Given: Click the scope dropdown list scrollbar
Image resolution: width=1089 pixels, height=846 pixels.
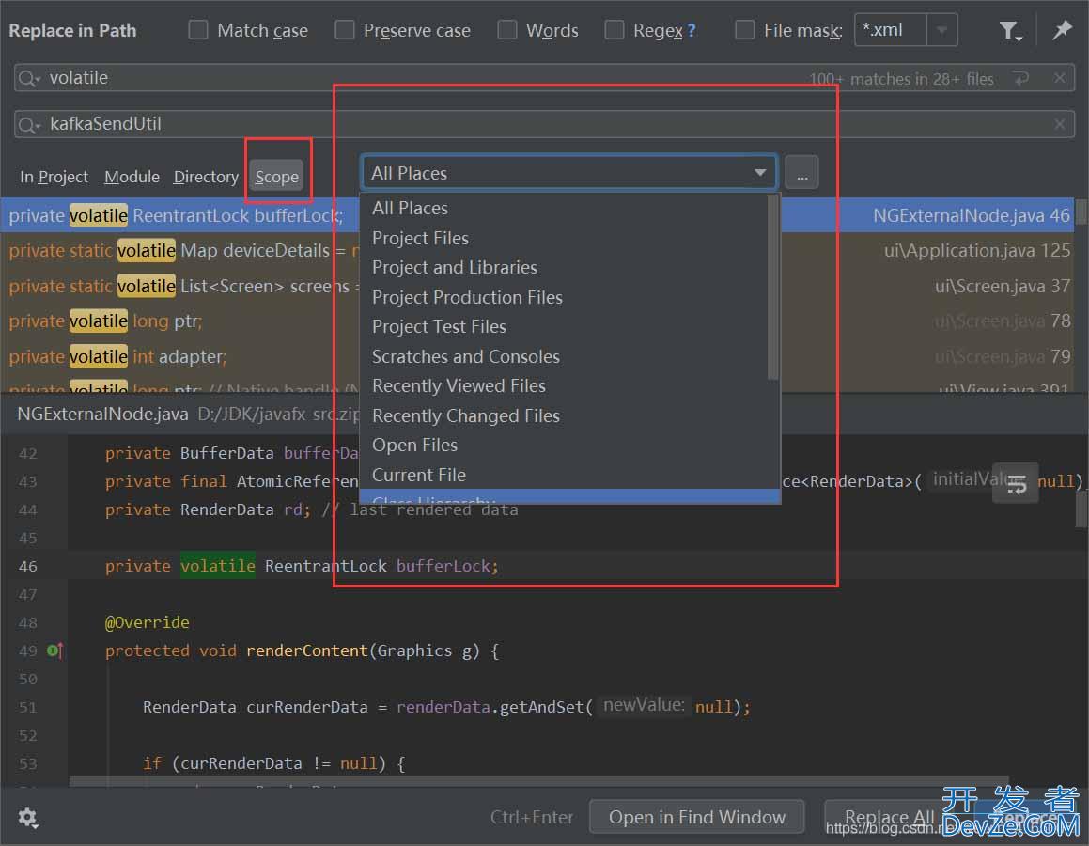Looking at the screenshot, I should (x=772, y=287).
